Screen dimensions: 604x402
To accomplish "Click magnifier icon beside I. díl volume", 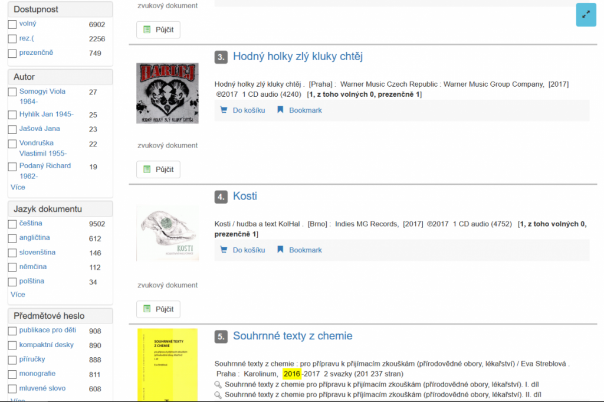I will pyautogui.click(x=218, y=384).
